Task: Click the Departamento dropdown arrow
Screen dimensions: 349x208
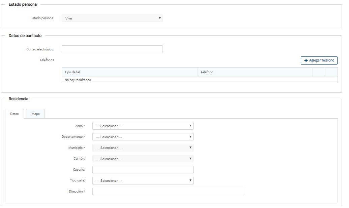Action: pyautogui.click(x=191, y=137)
